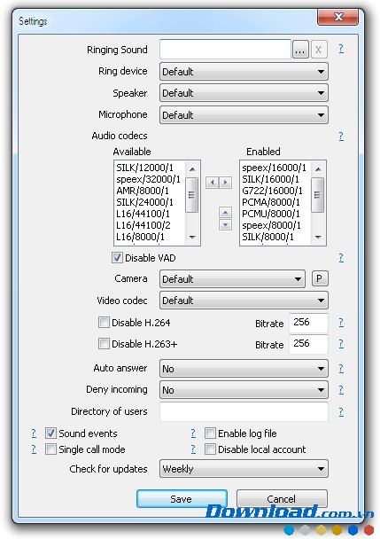The height and width of the screenshot is (539, 380).
Task: Open the Audio codecs help question mark
Action: click(341, 137)
